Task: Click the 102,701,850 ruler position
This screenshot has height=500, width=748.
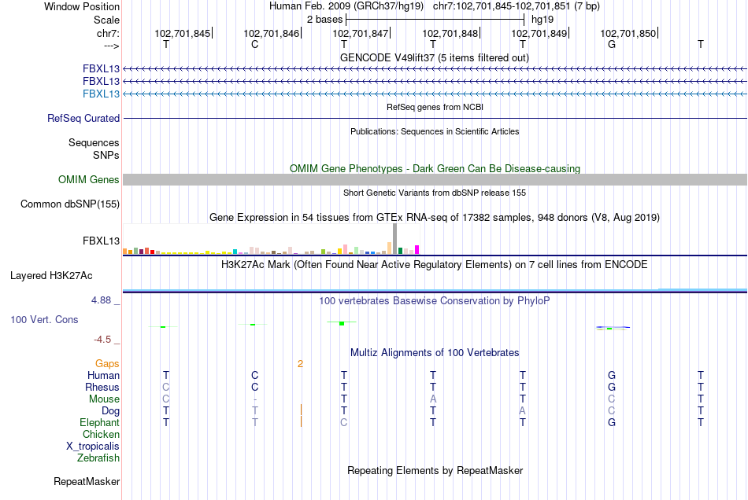Action: (628, 33)
